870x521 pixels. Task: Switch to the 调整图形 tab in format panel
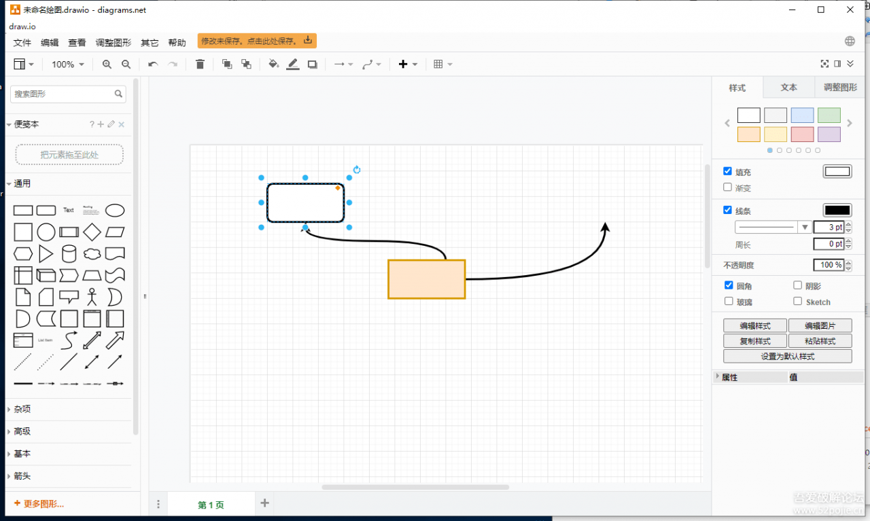click(x=840, y=88)
